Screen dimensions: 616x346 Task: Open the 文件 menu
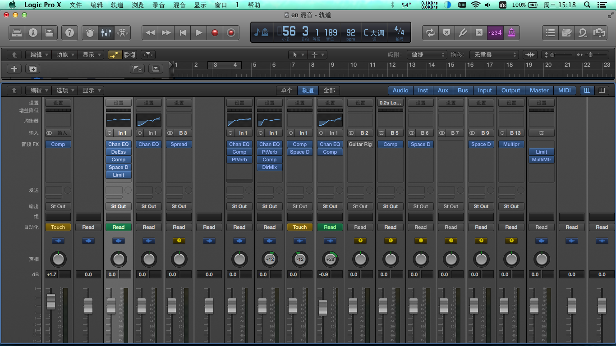tap(76, 5)
